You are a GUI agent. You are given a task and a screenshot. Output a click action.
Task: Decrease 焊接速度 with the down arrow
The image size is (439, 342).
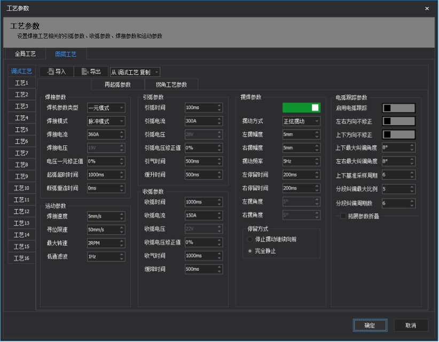[122, 219]
